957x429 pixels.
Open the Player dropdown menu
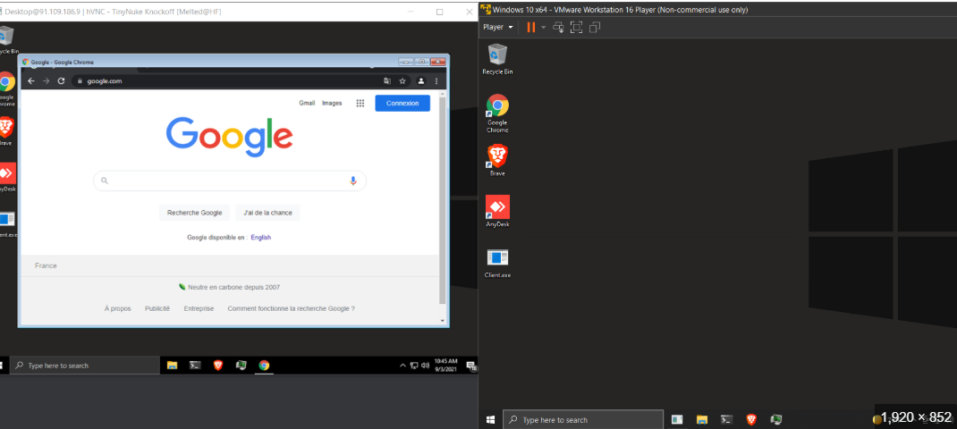(497, 28)
